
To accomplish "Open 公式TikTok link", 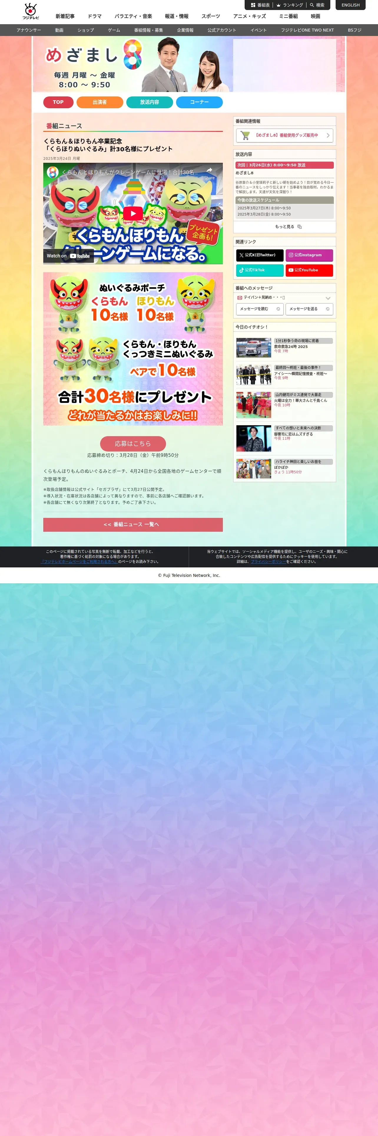I will [x=260, y=270].
